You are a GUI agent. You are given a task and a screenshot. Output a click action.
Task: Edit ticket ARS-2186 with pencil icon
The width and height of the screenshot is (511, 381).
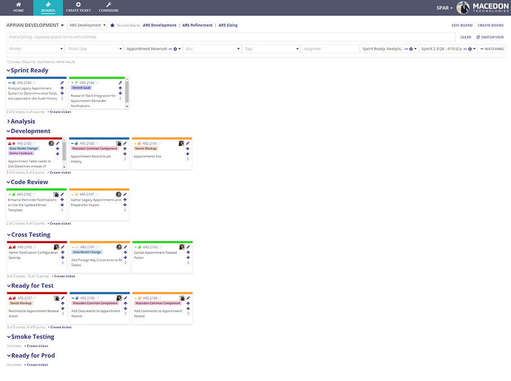(x=120, y=83)
